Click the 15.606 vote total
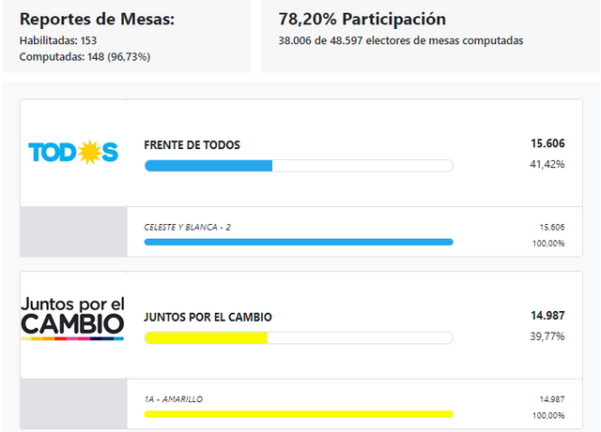The image size is (601, 432). pos(547,143)
